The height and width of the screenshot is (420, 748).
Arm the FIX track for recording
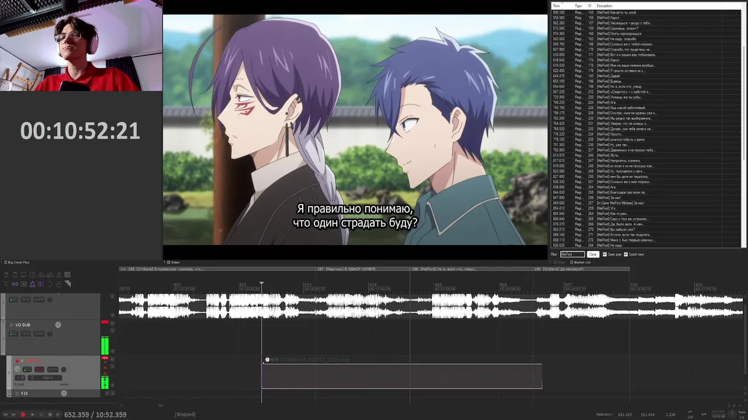pyautogui.click(x=17, y=393)
